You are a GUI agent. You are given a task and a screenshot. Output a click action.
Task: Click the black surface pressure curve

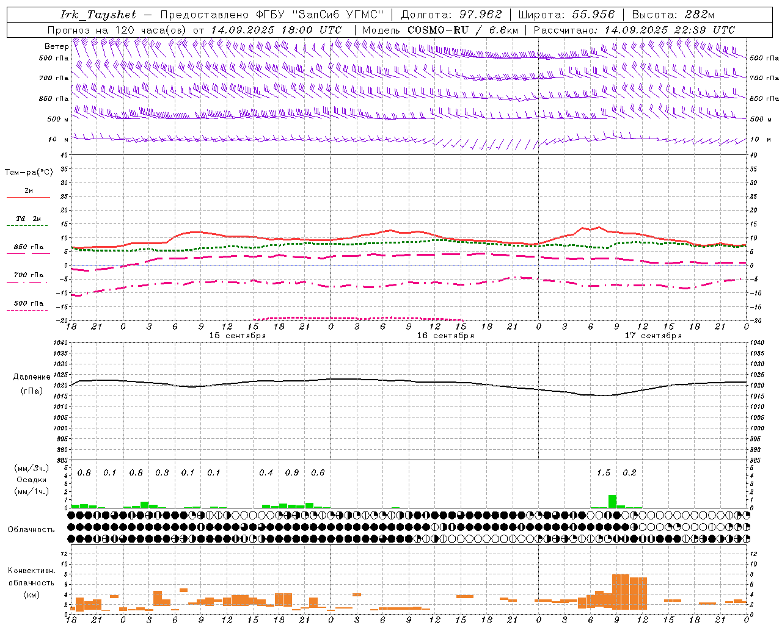[409, 381]
